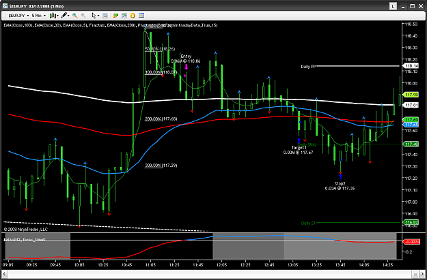
Task: Open the $EURJPY instrument dropdown
Action: coord(18,16)
